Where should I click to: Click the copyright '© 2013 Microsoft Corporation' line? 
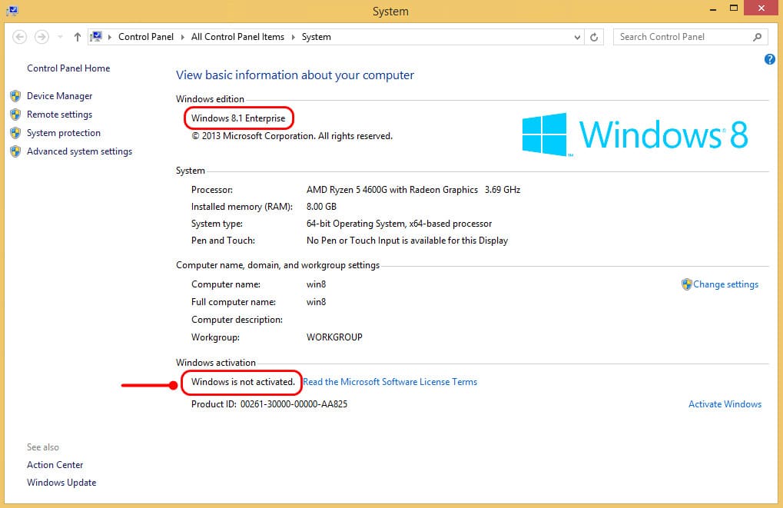click(x=292, y=136)
